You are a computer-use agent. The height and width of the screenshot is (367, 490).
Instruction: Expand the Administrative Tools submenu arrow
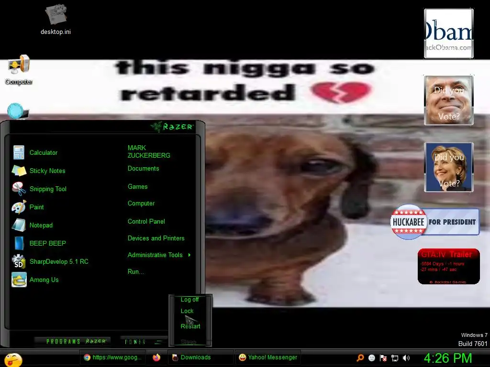click(x=189, y=255)
